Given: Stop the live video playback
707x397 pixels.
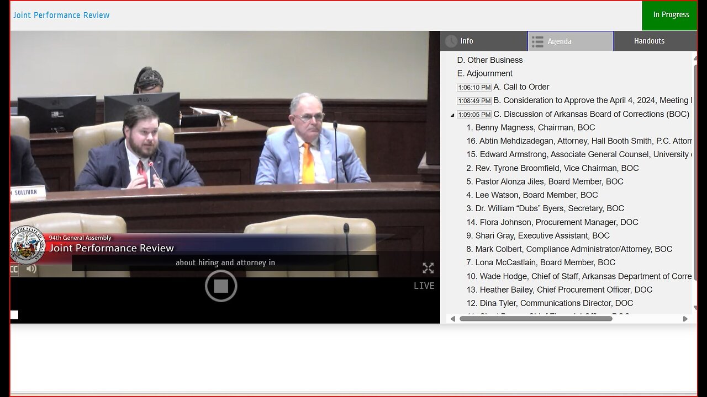Looking at the screenshot, I should pos(221,286).
